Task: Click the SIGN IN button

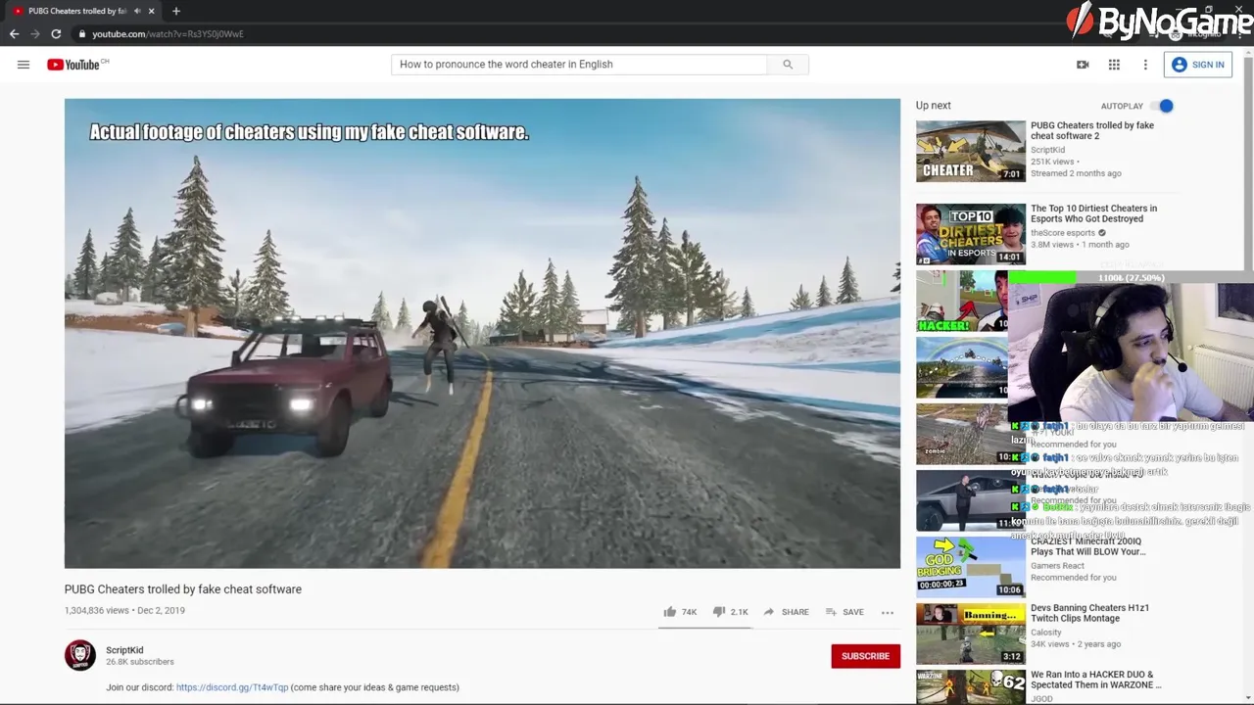Action: (1198, 65)
